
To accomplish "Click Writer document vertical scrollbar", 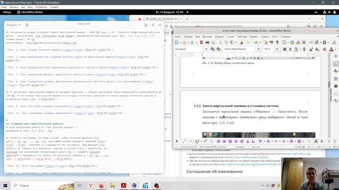I will (329, 95).
